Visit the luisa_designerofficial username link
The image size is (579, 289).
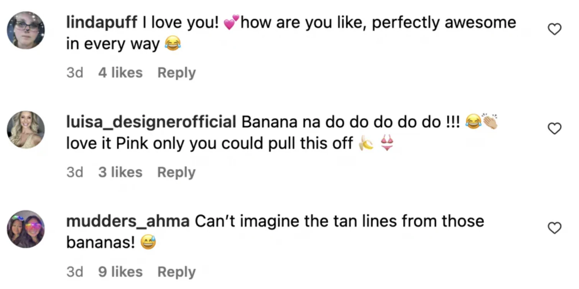151,122
